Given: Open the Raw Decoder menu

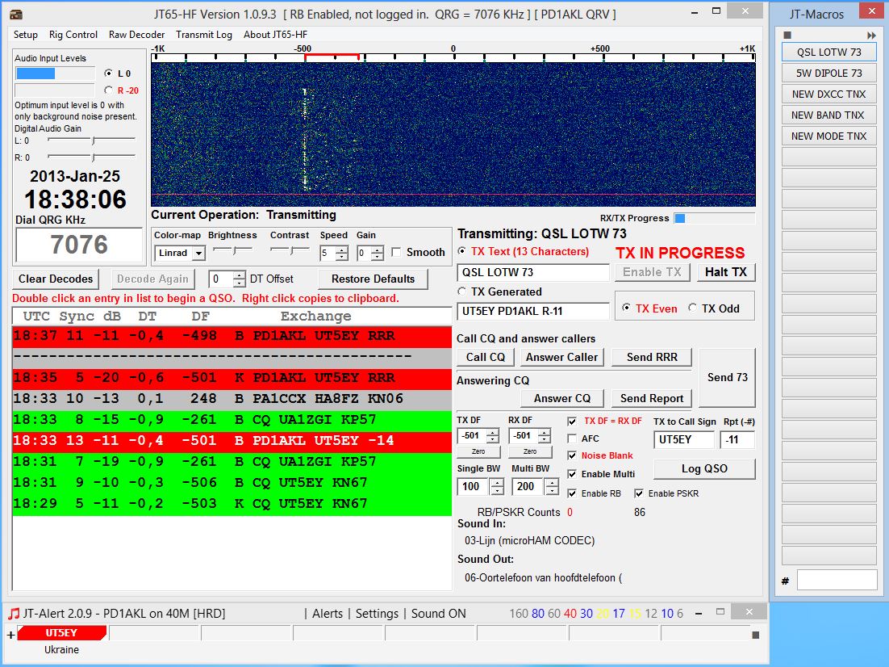Looking at the screenshot, I should (136, 35).
